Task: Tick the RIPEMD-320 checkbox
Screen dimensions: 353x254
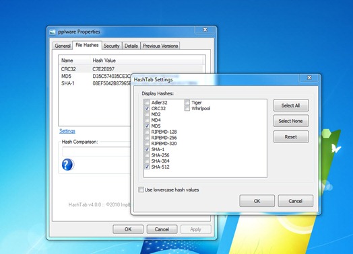Action: (x=147, y=144)
